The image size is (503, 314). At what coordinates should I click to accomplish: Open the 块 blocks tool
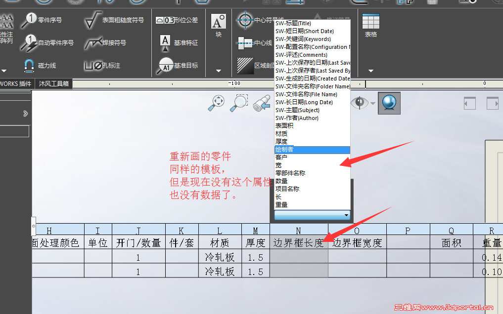coord(219,26)
